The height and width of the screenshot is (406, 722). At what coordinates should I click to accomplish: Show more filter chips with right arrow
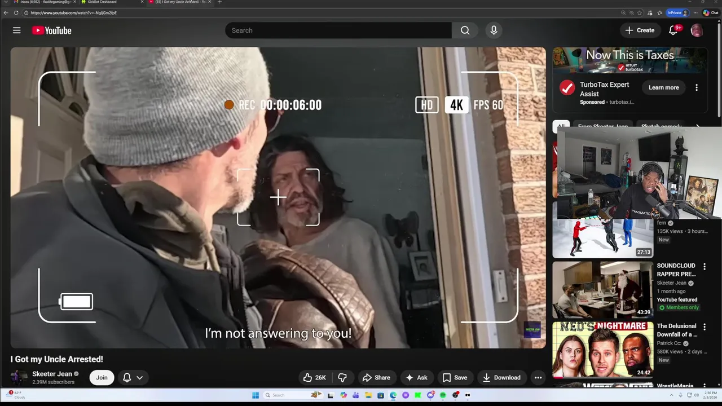click(698, 126)
